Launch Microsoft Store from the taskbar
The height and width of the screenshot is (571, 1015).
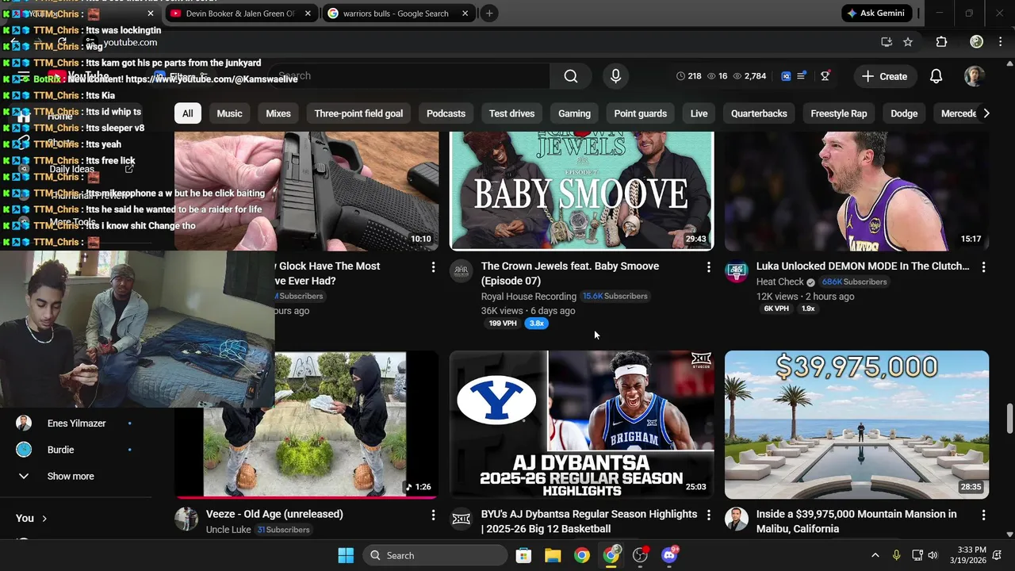[523, 555]
